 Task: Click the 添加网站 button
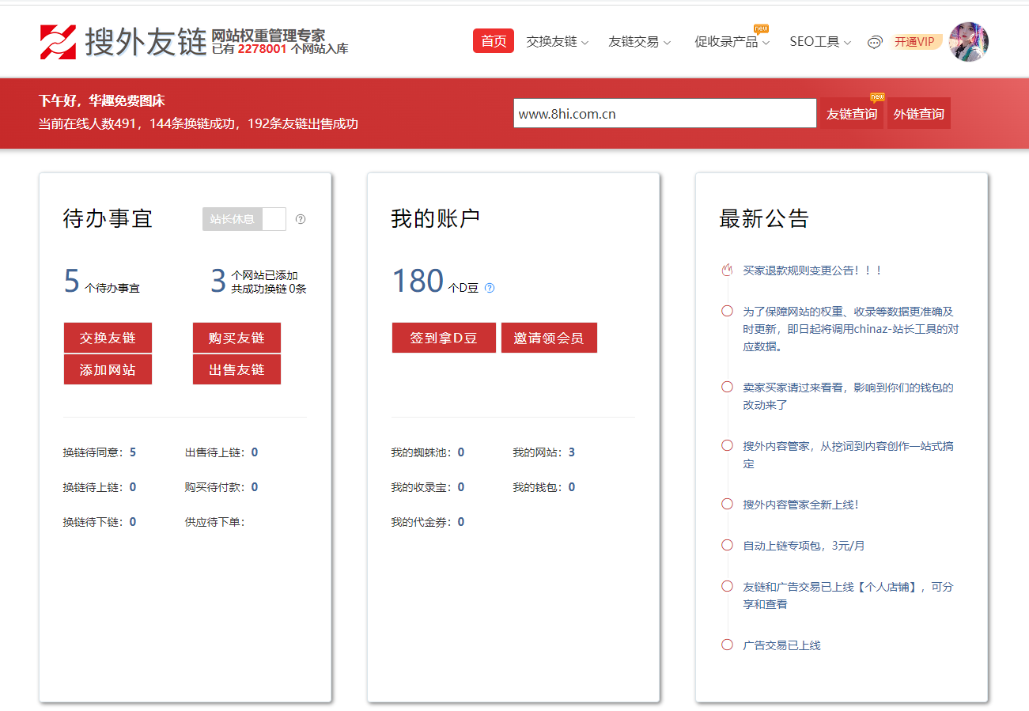coord(108,369)
